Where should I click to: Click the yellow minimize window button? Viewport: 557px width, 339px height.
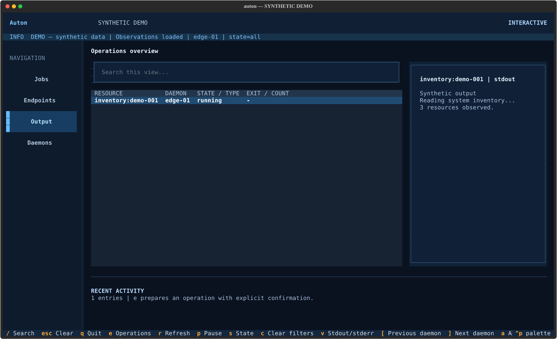(x=14, y=6)
